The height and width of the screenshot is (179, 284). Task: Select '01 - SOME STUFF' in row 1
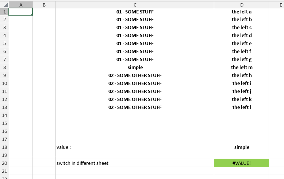(x=135, y=12)
